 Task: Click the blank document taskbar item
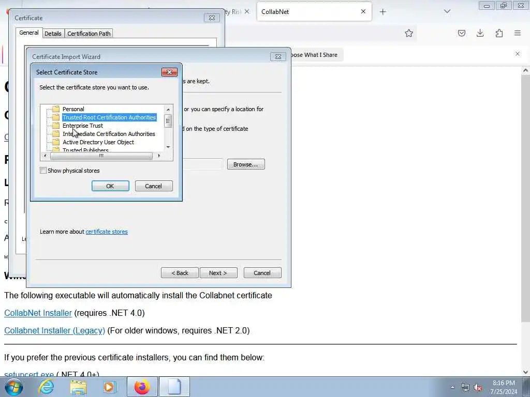click(174, 387)
